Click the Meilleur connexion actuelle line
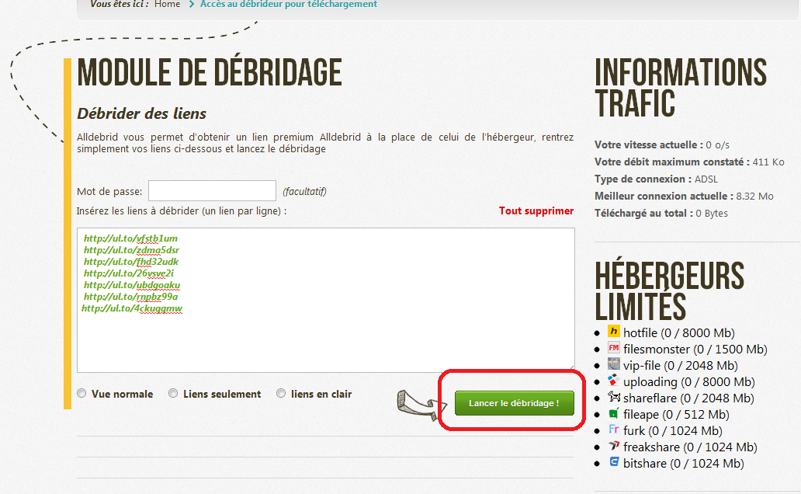The width and height of the screenshot is (801, 494). pos(684,197)
